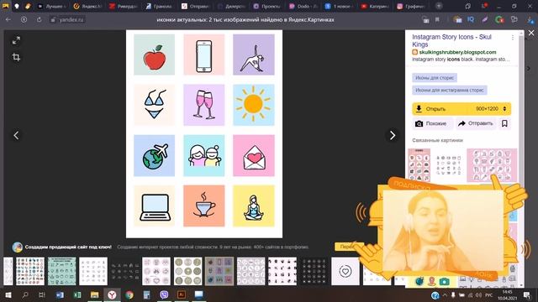538x302 pixels.
Task: Open the black-and-white outline icons related thumbnail
Action: [448, 164]
